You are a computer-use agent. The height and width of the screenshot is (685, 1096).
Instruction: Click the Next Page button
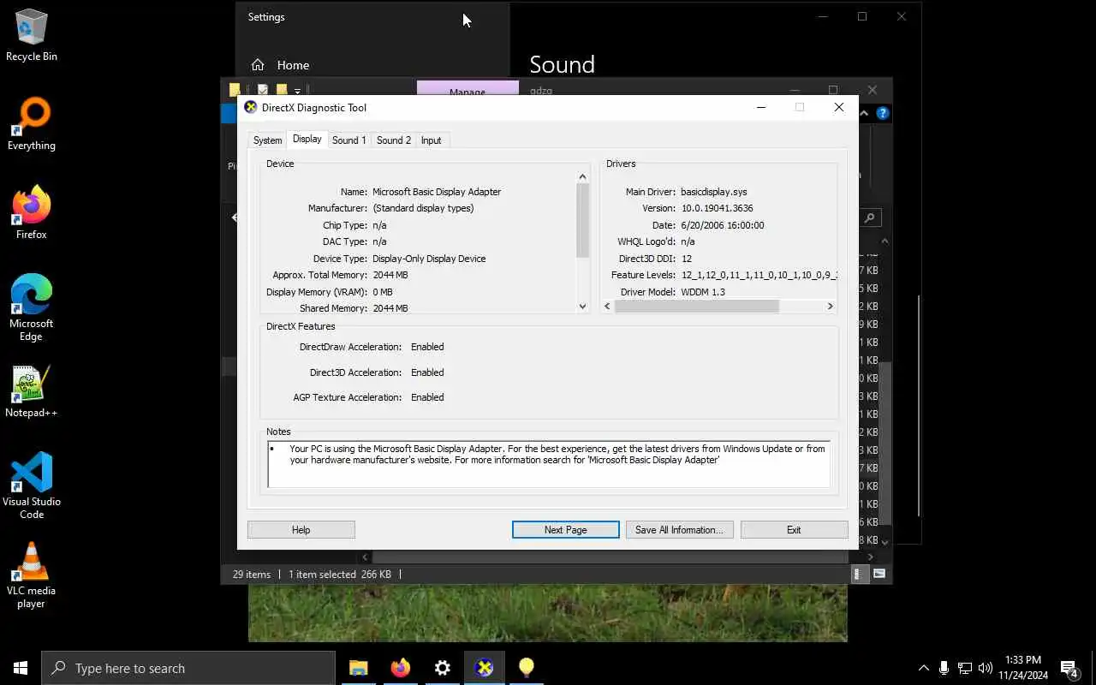pyautogui.click(x=566, y=530)
